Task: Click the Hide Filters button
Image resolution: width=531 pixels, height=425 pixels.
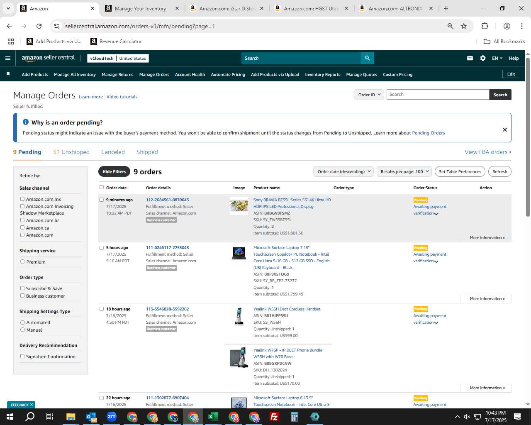Action: point(114,171)
